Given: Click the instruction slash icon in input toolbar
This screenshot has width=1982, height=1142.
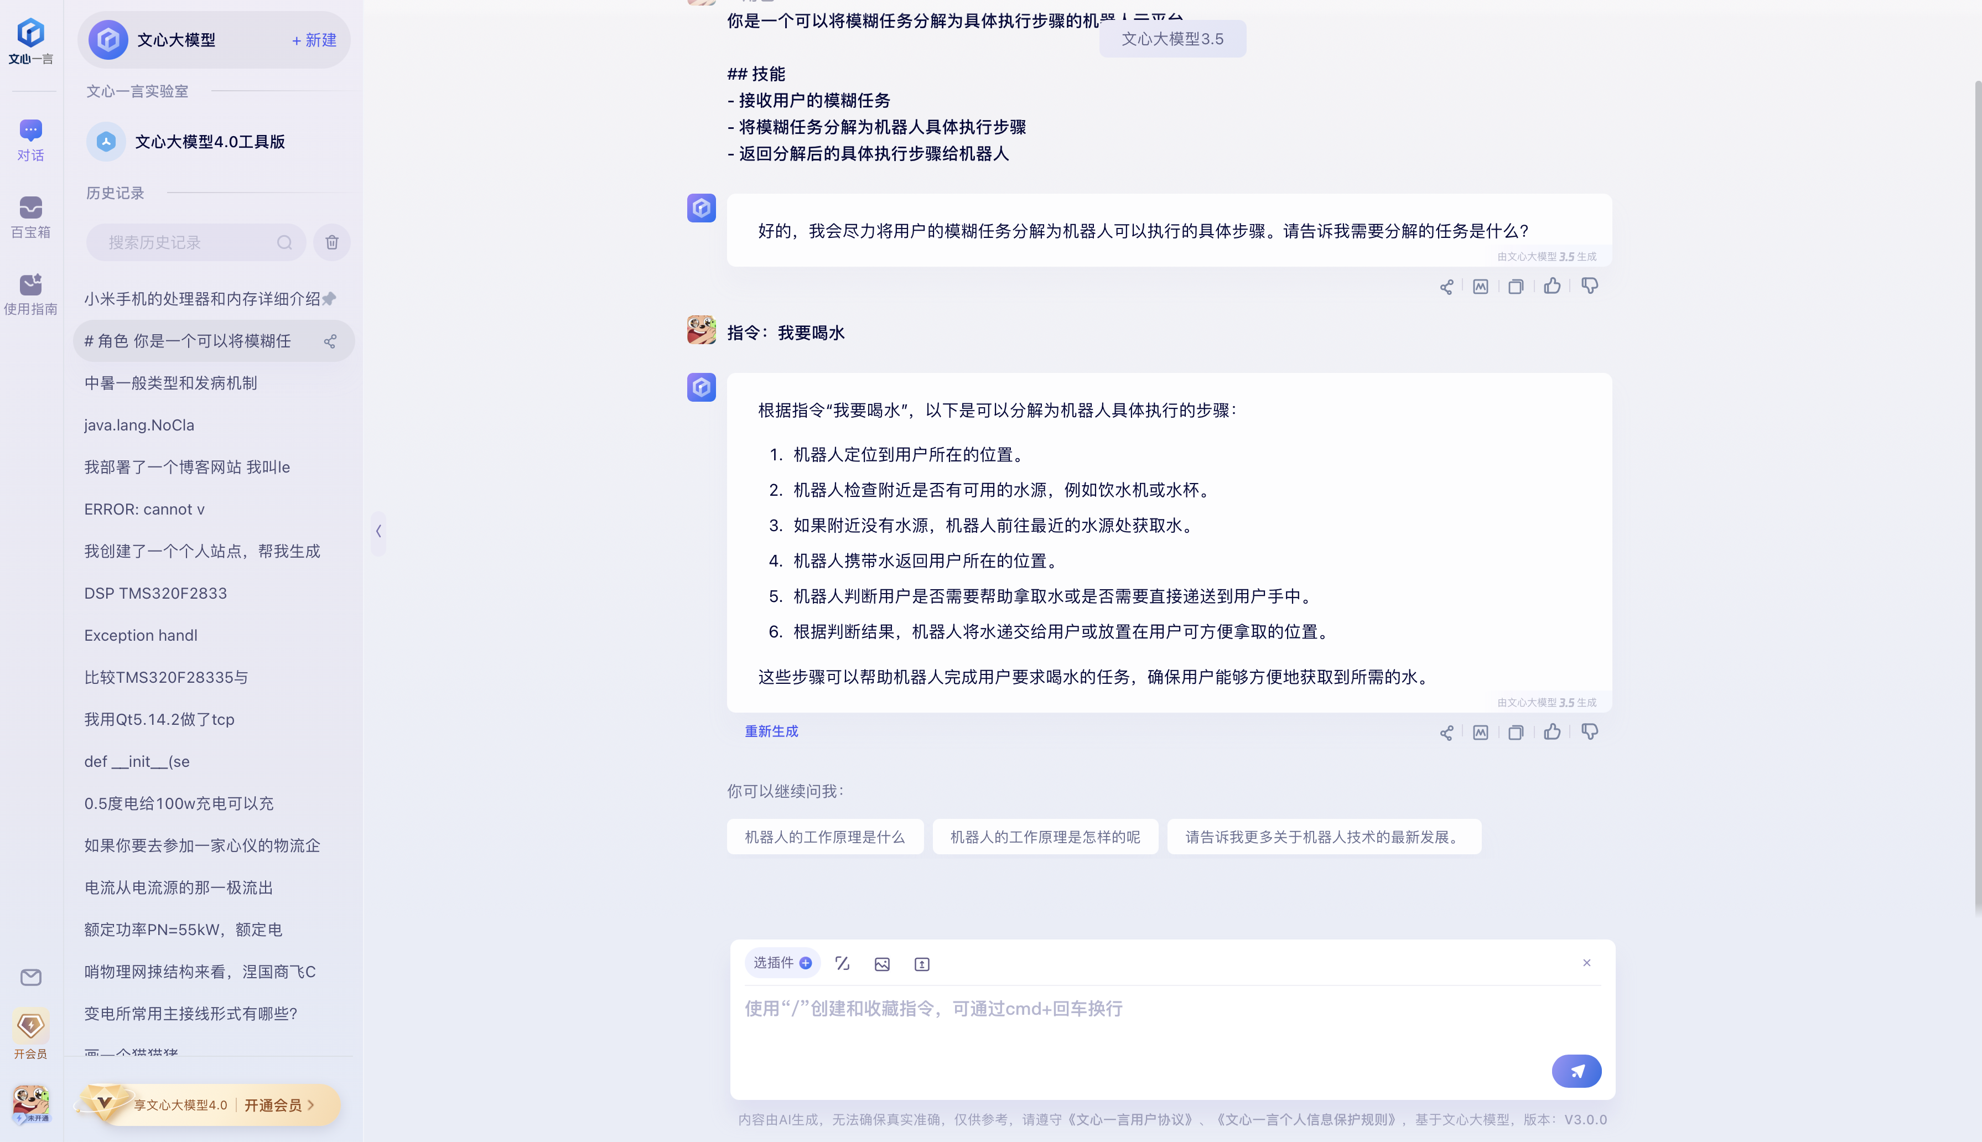Looking at the screenshot, I should click(842, 964).
